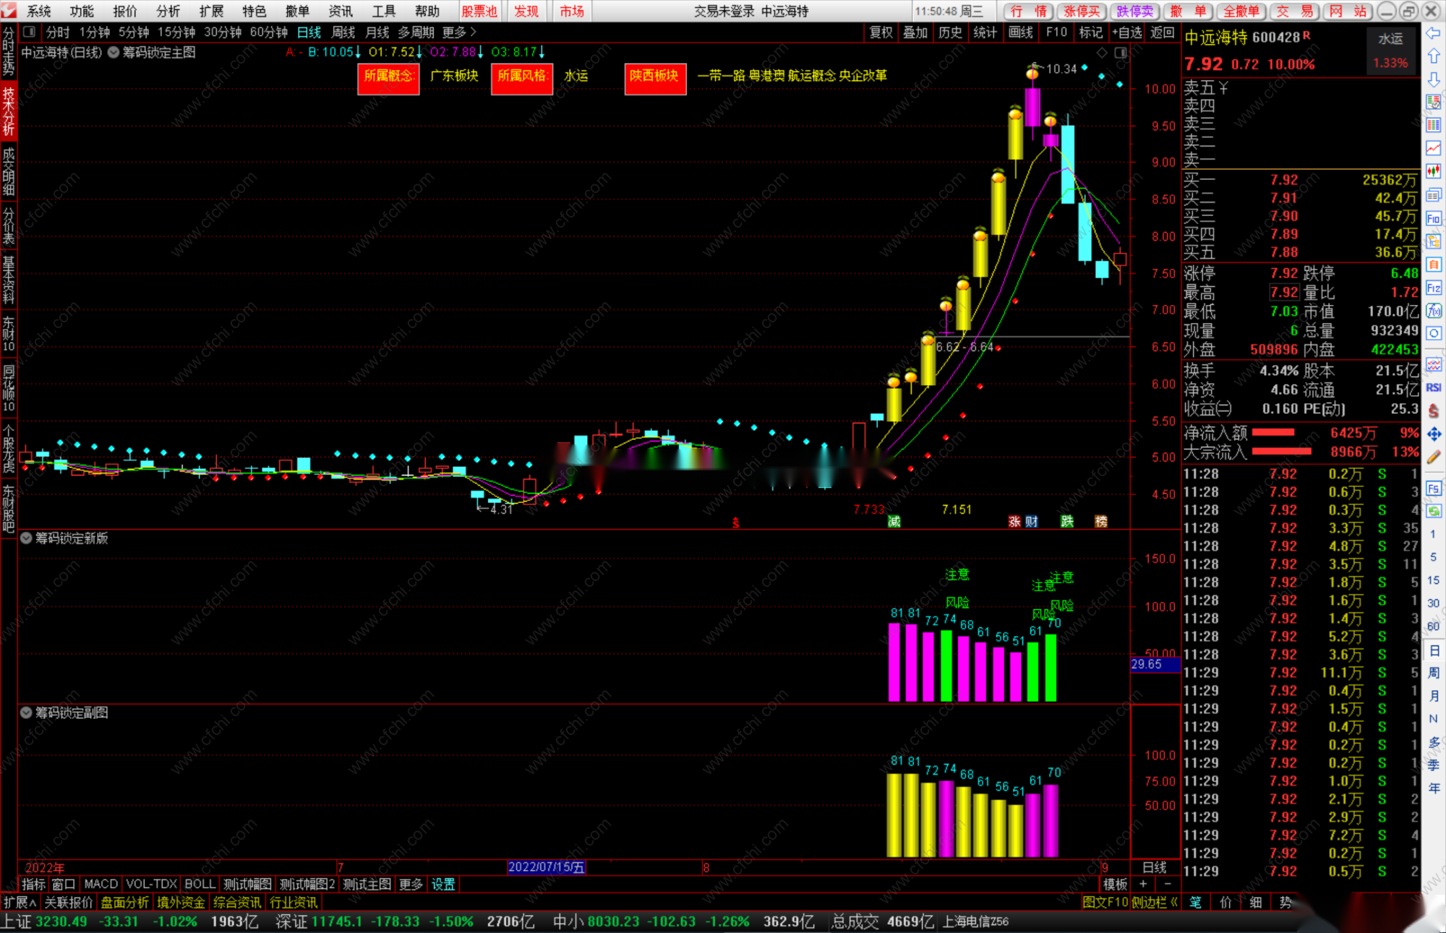Click the back arrow icon in right toolbar
Image resolution: width=1446 pixels, height=933 pixels.
coord(1433,33)
